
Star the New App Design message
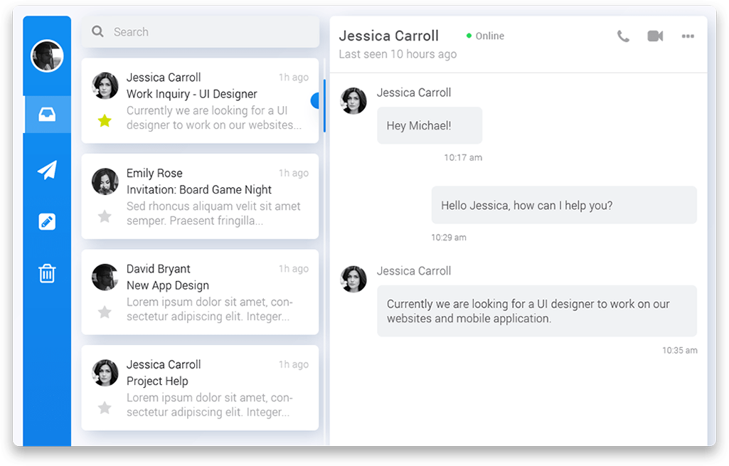105,312
